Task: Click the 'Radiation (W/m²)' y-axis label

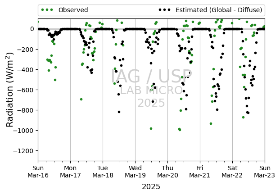Action: (x=9, y=90)
